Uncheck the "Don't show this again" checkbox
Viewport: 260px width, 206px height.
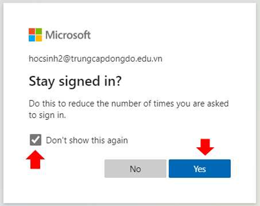[36, 140]
